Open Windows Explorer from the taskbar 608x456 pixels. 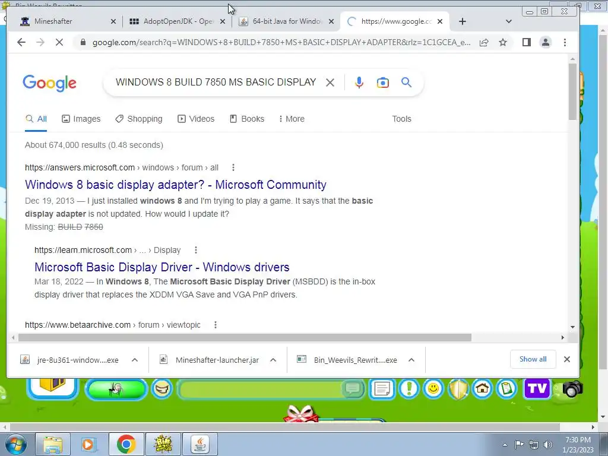[53, 444]
